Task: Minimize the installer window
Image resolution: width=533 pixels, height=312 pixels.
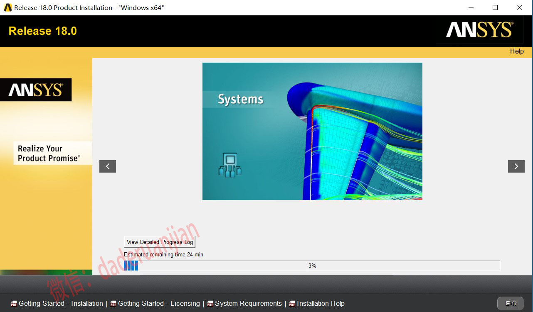Action: pyautogui.click(x=471, y=7)
